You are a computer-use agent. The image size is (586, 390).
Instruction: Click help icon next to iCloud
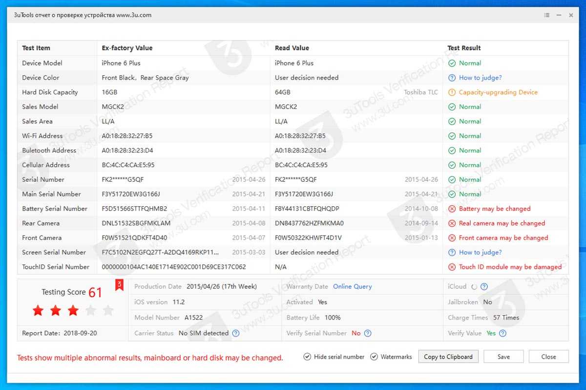pos(484,287)
